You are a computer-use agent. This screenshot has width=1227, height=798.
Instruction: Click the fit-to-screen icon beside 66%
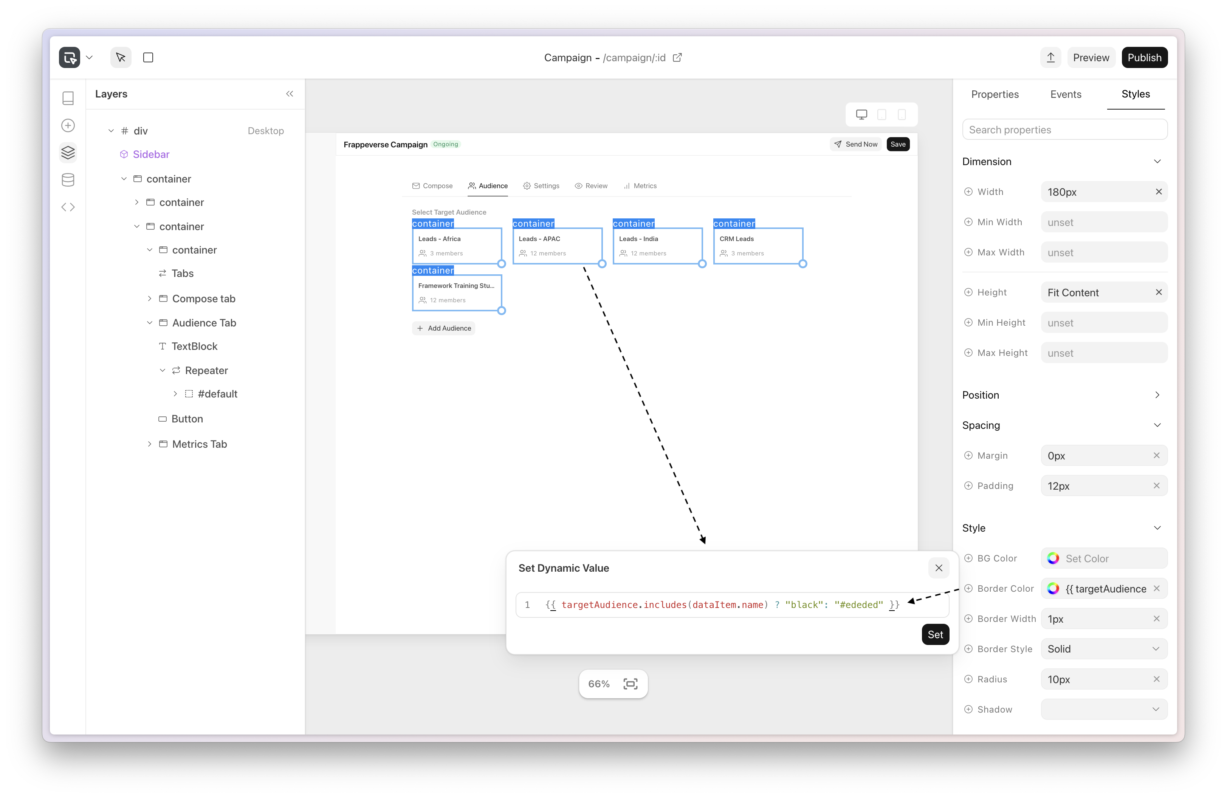pyautogui.click(x=630, y=684)
